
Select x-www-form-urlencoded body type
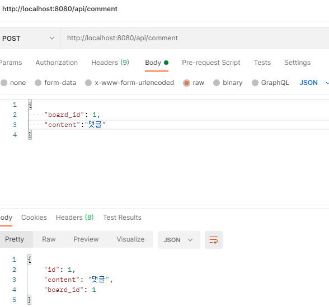pos(129,83)
